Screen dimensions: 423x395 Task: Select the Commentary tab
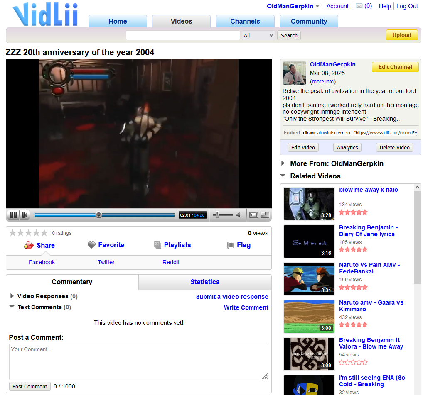[x=72, y=282]
